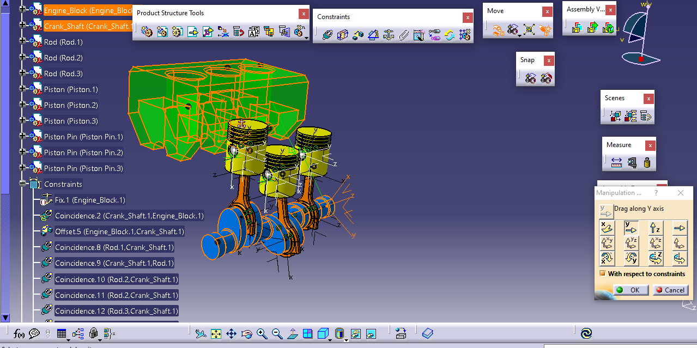This screenshot has height=348, width=697.
Task: Select Piston Pin (Piston Pin.1) in tree
Action: [83, 137]
